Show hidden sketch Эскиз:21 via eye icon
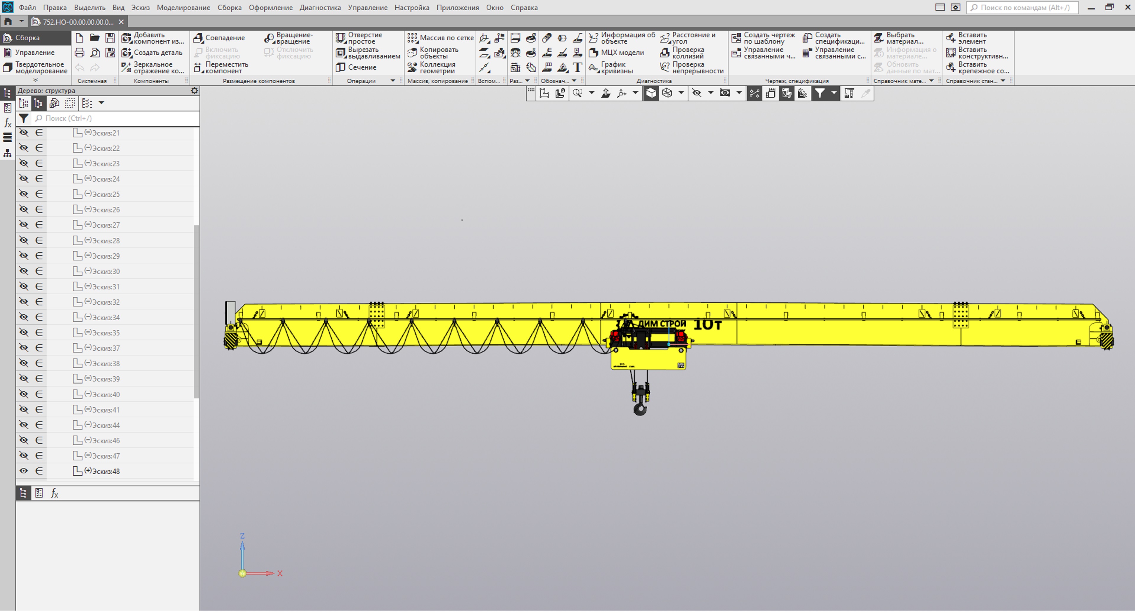The image size is (1135, 613). 24,133
